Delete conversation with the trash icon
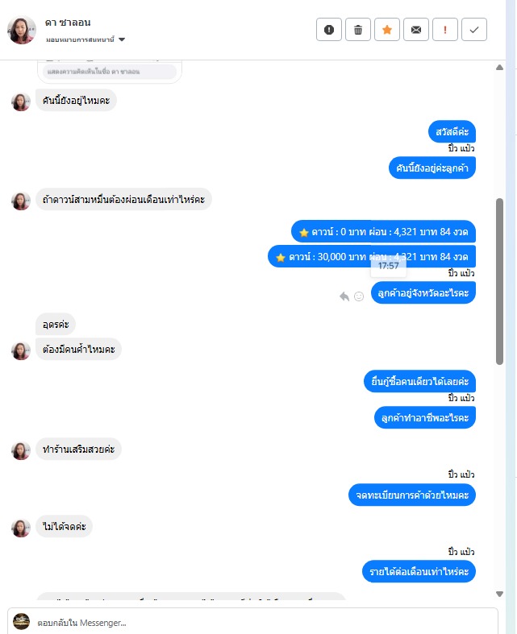Screen dimensions: 517x634 (358, 30)
